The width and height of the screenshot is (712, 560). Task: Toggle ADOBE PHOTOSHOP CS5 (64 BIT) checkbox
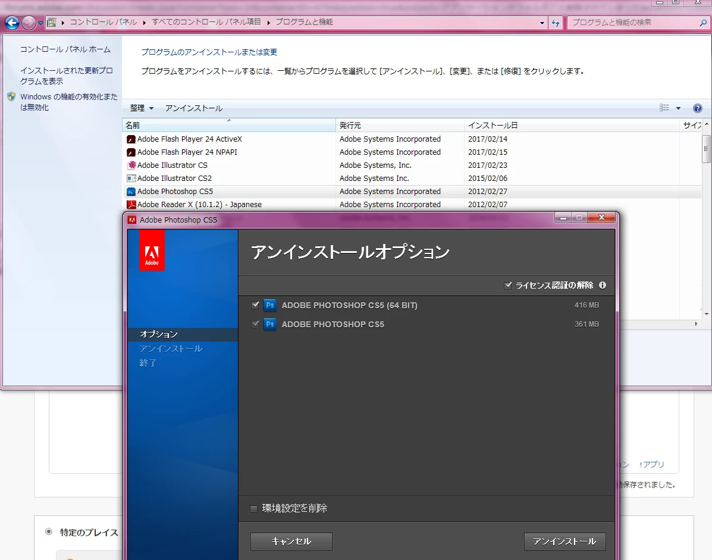(255, 305)
